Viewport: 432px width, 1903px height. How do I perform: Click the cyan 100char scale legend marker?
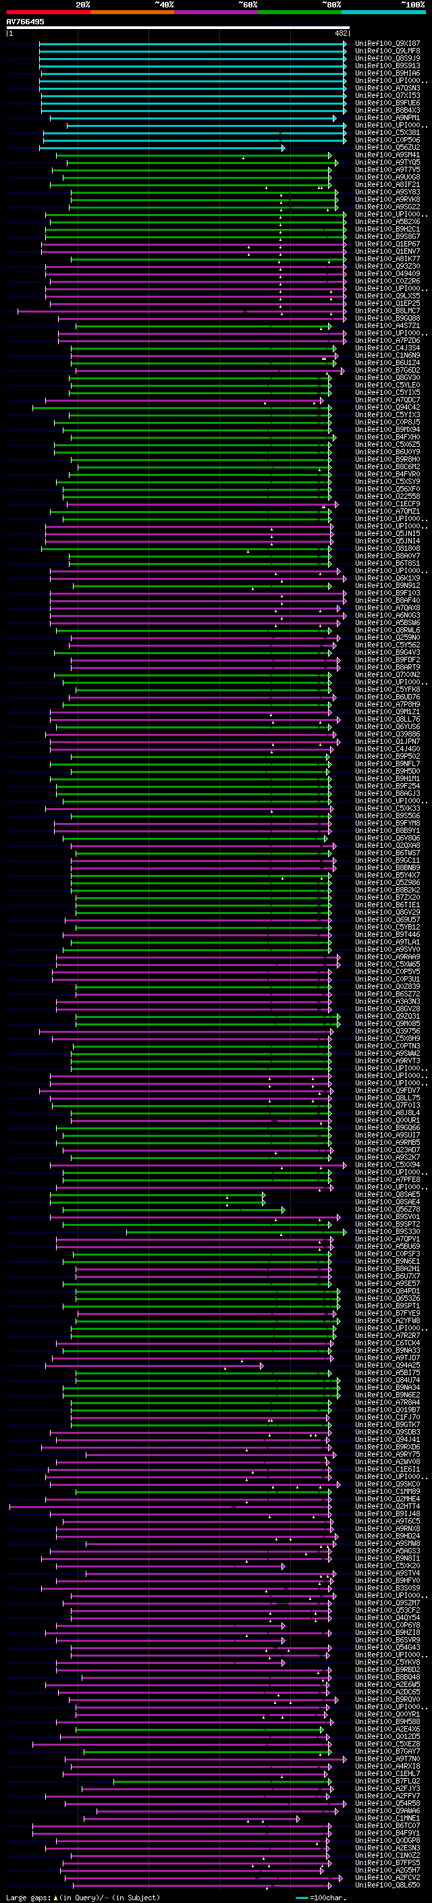pos(301,1897)
